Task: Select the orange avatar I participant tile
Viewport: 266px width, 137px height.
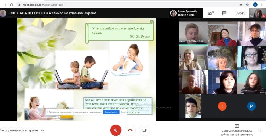Action: (222, 106)
